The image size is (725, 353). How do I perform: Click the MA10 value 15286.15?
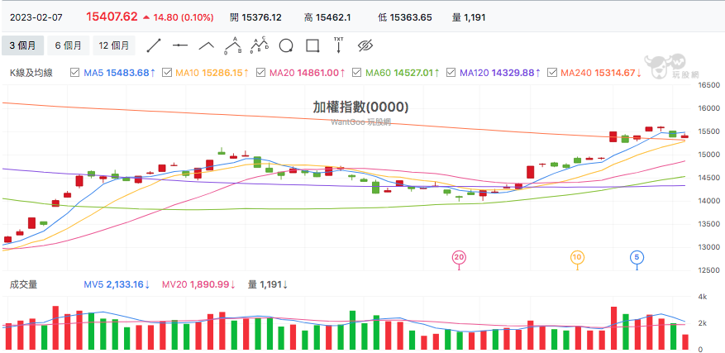tap(221, 73)
